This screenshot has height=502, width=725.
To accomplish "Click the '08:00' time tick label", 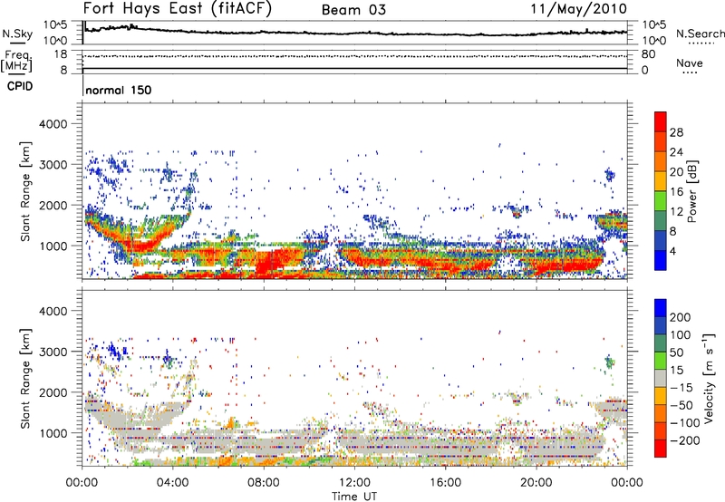I will click(263, 483).
